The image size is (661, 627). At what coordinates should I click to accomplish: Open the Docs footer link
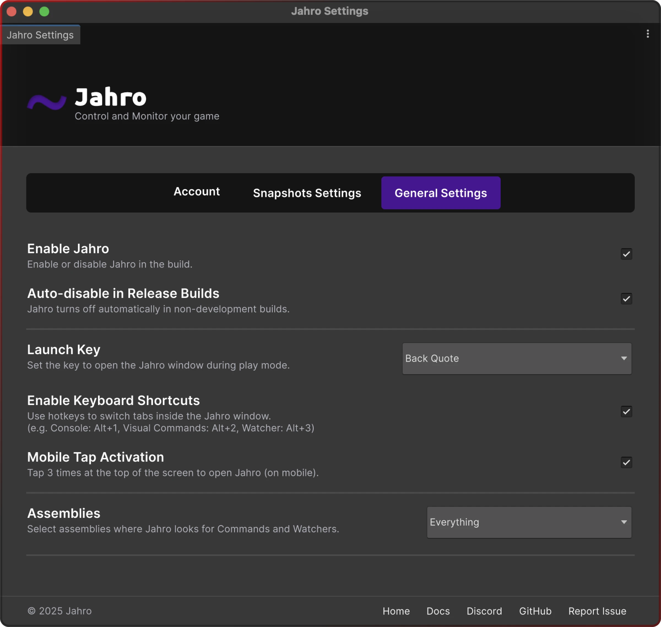[x=438, y=611]
